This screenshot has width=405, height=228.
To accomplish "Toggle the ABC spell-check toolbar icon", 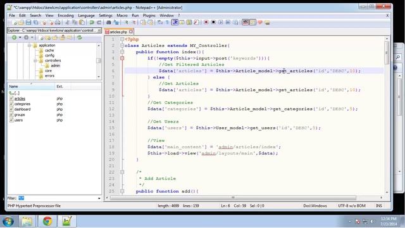I will click(246, 22).
